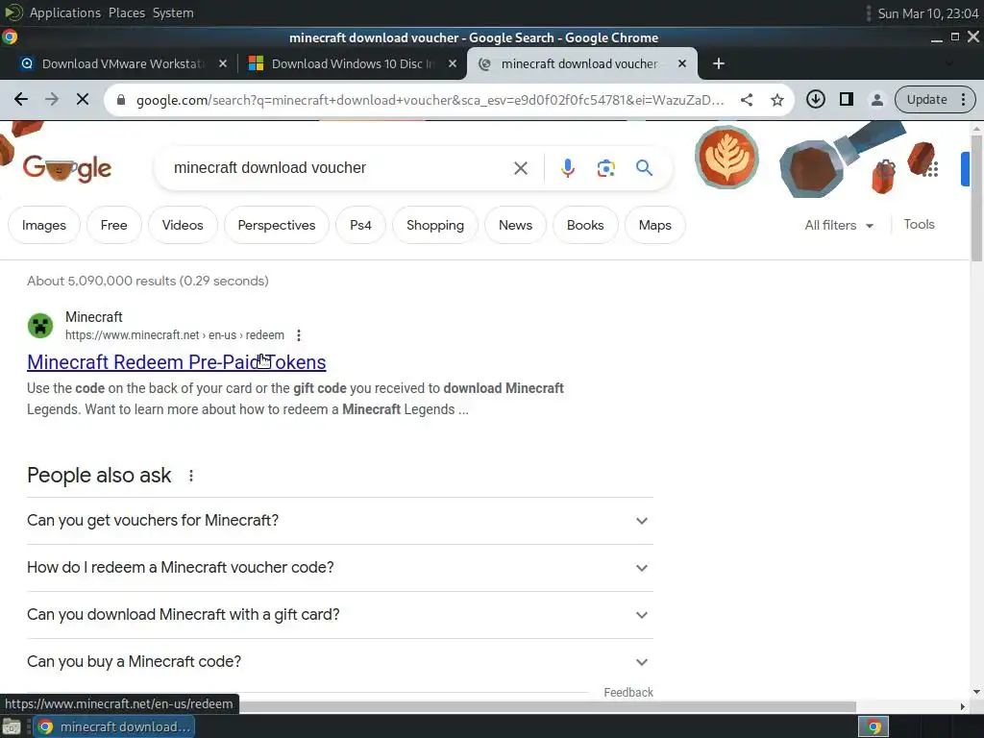
Task: Filter results by Shopping
Action: click(435, 225)
